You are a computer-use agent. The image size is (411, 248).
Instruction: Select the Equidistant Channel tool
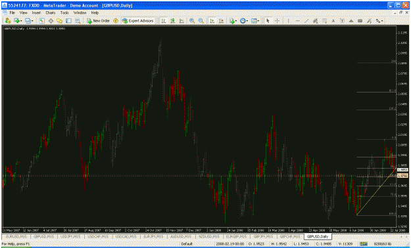pyautogui.click(x=316, y=21)
